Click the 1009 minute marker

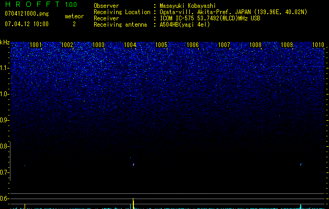(287, 45)
